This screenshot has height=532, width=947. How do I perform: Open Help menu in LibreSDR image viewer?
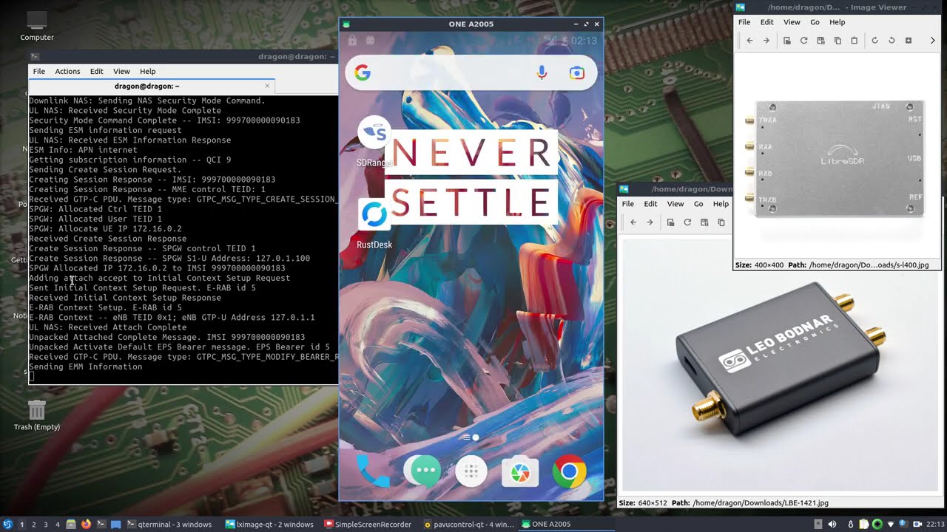837,22
